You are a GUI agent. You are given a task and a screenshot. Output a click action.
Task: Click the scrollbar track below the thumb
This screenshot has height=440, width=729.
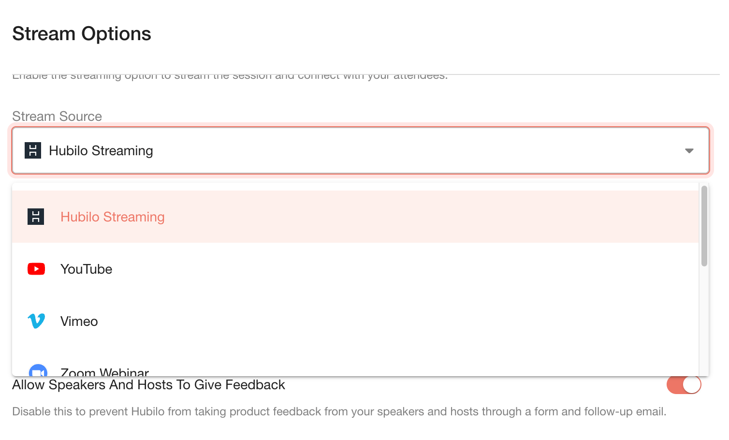[704, 319]
